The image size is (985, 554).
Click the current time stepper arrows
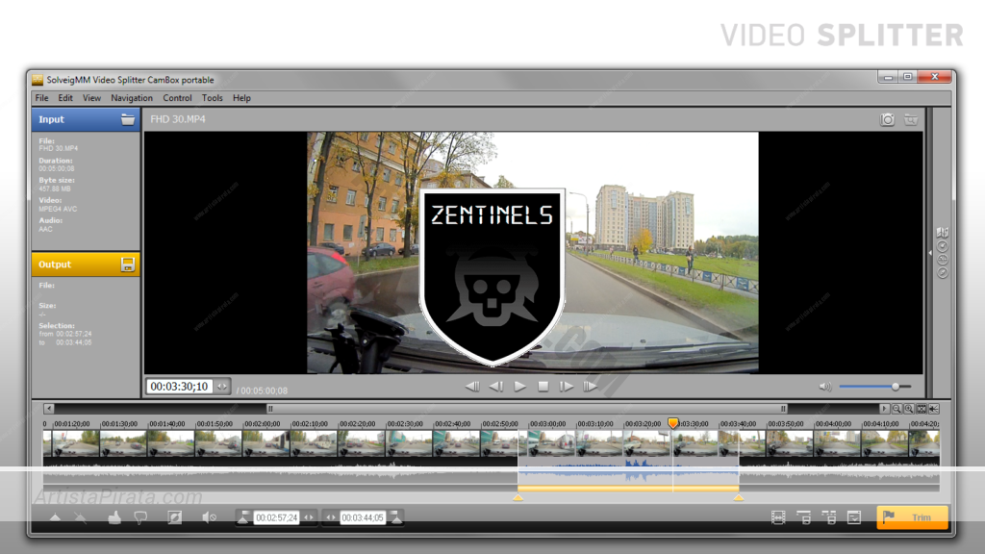coord(222,387)
